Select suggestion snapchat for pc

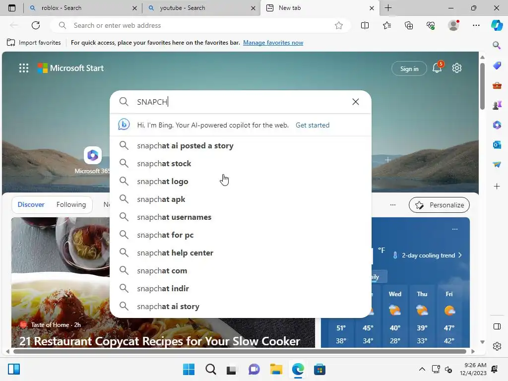tap(241, 235)
